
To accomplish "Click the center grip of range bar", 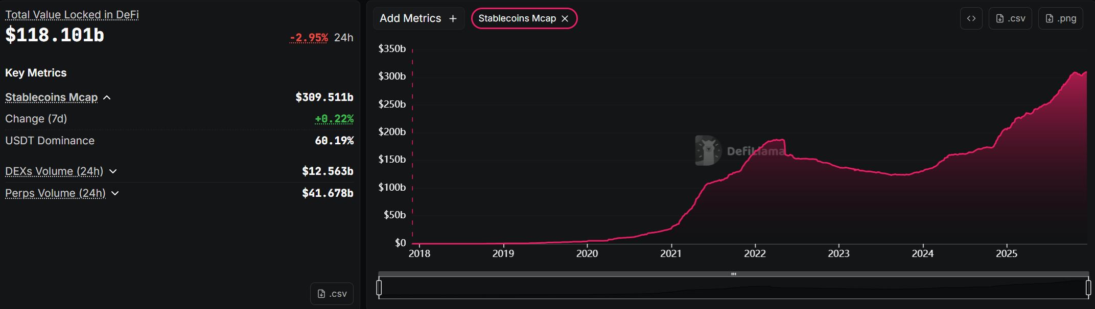I will (733, 274).
